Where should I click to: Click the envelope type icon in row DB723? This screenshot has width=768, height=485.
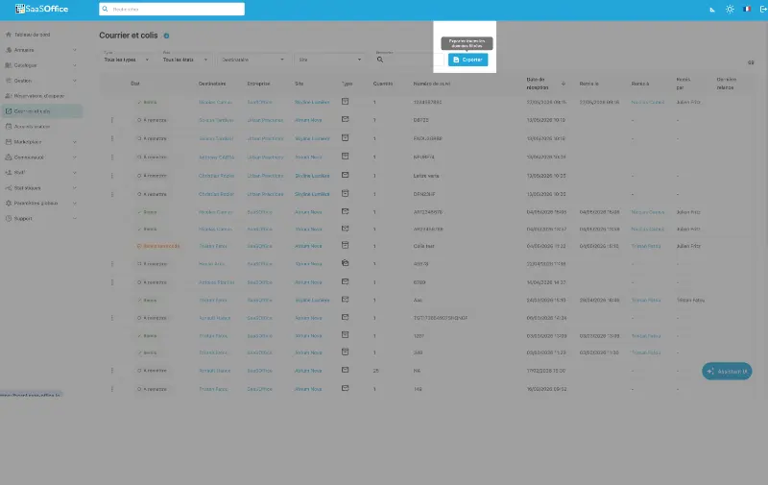(x=346, y=119)
